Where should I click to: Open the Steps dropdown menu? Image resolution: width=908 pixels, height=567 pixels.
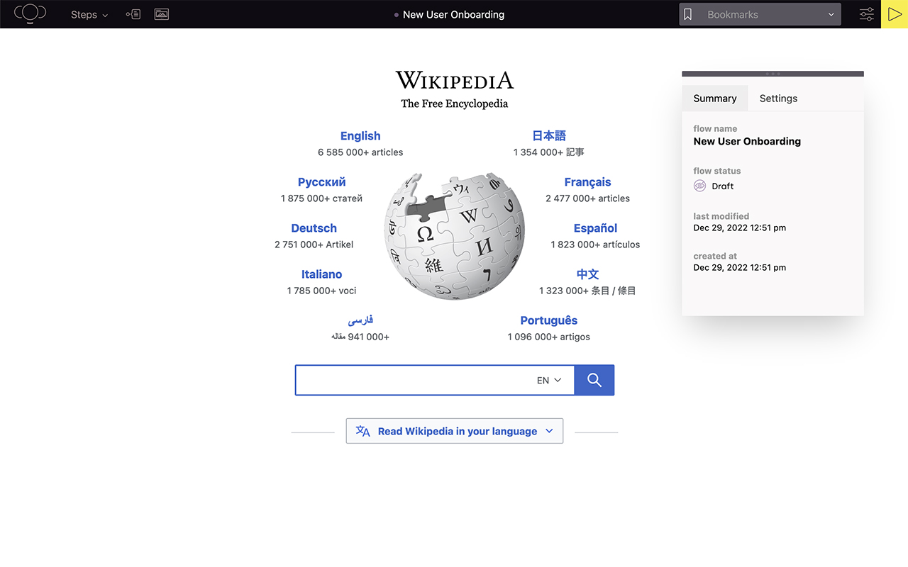tap(89, 14)
